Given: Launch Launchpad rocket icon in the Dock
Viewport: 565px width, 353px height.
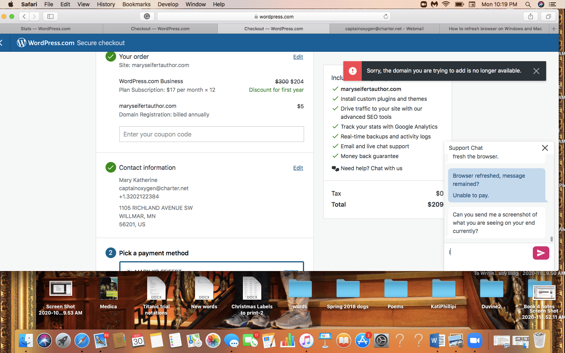Looking at the screenshot, I should [x=63, y=340].
